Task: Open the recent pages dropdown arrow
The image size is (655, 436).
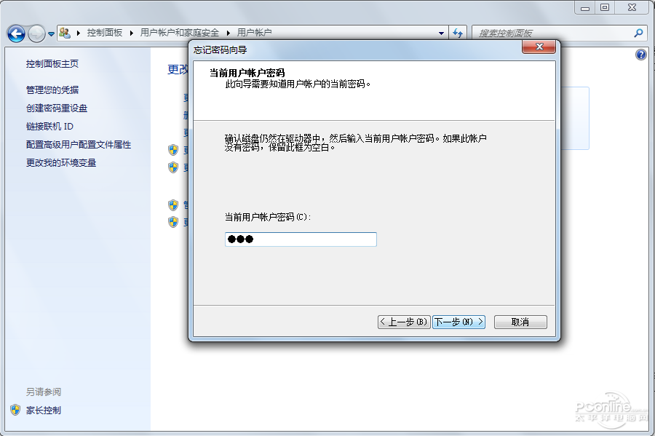Action: [51, 33]
